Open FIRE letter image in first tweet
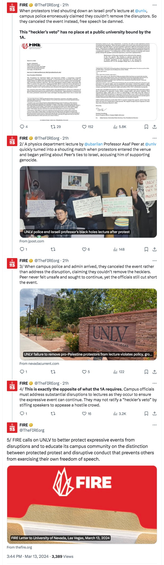The image size is (164, 565). (88, 82)
